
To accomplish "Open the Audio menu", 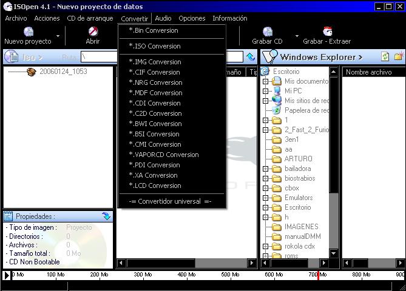I will [x=163, y=18].
